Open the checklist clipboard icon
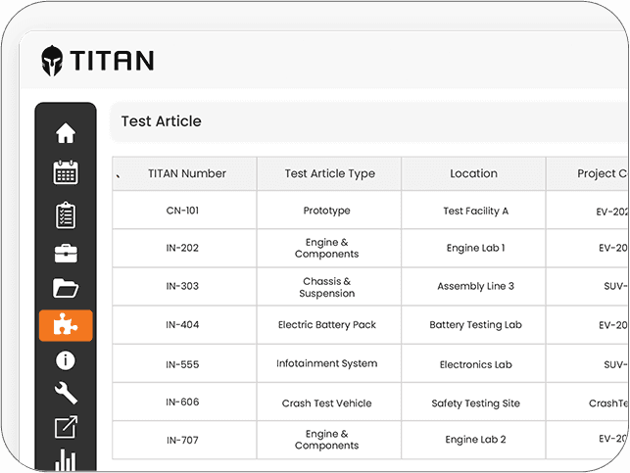The width and height of the screenshot is (630, 473). 66,215
